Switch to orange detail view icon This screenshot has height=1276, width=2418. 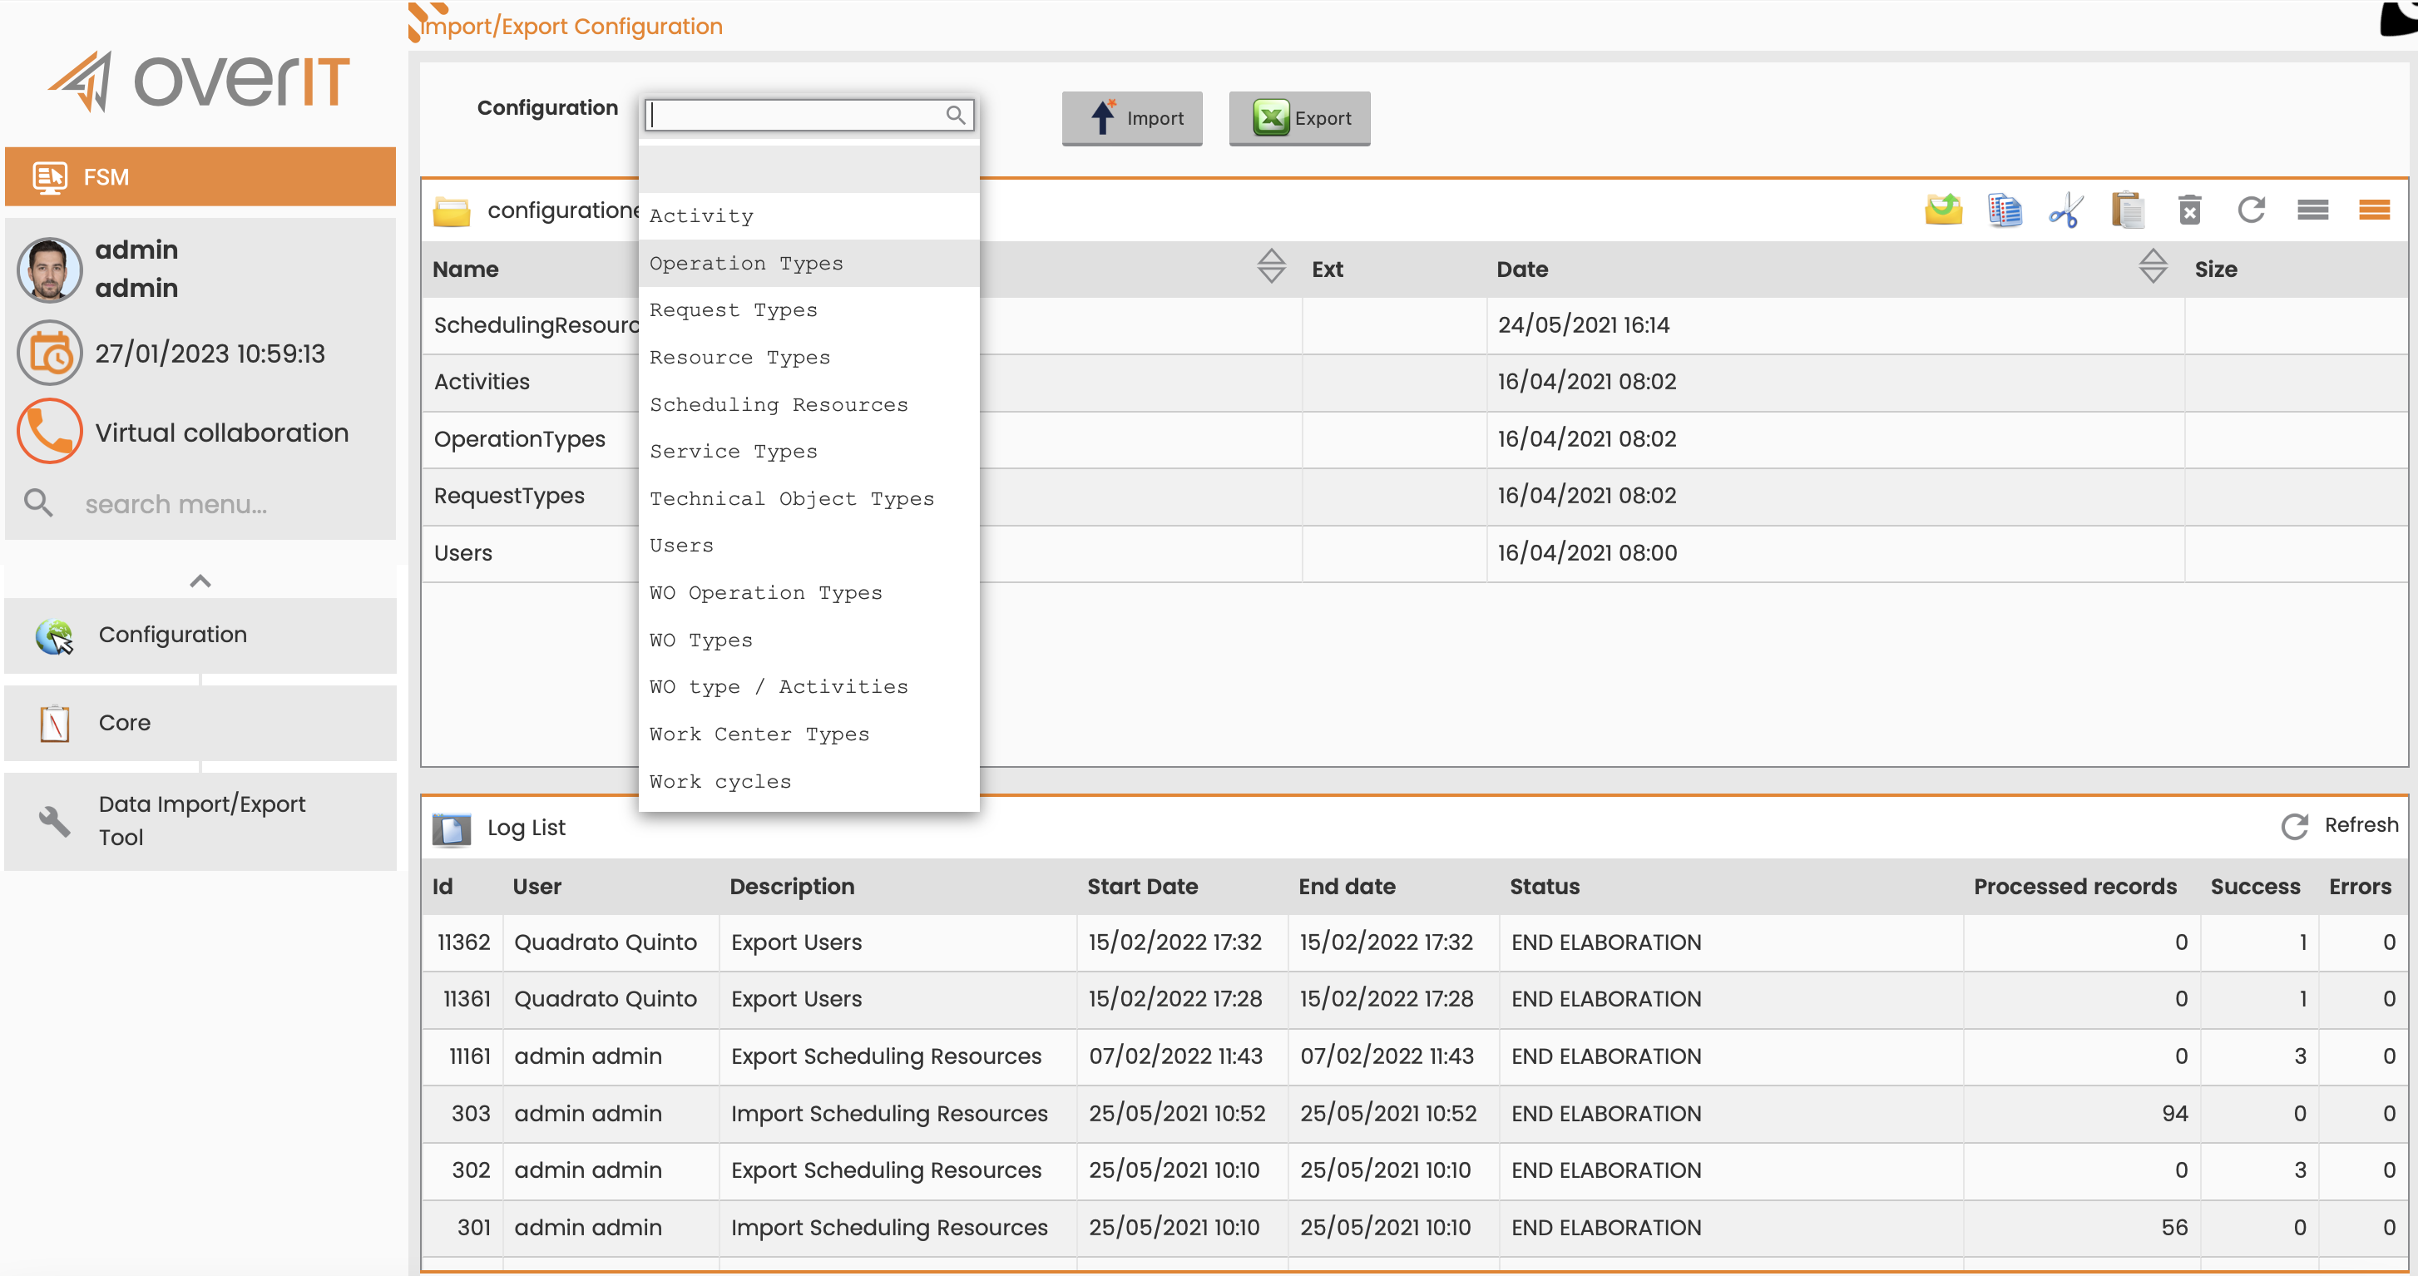click(2374, 210)
